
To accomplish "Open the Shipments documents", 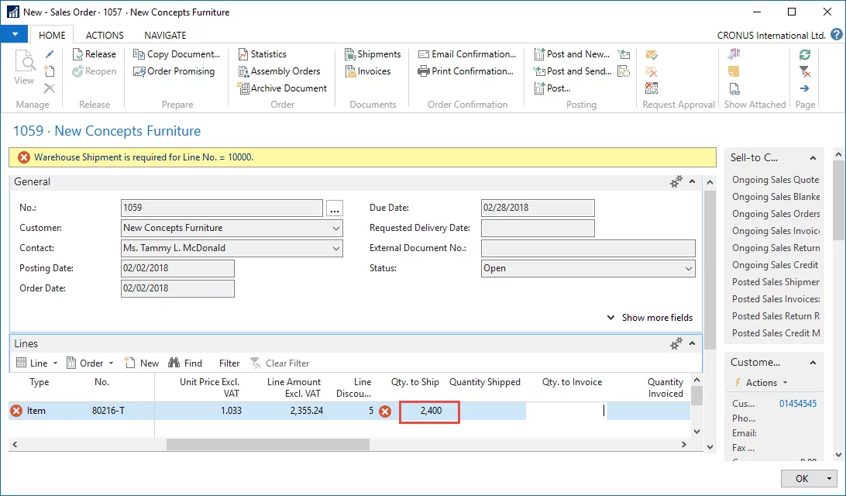I will pos(373,54).
